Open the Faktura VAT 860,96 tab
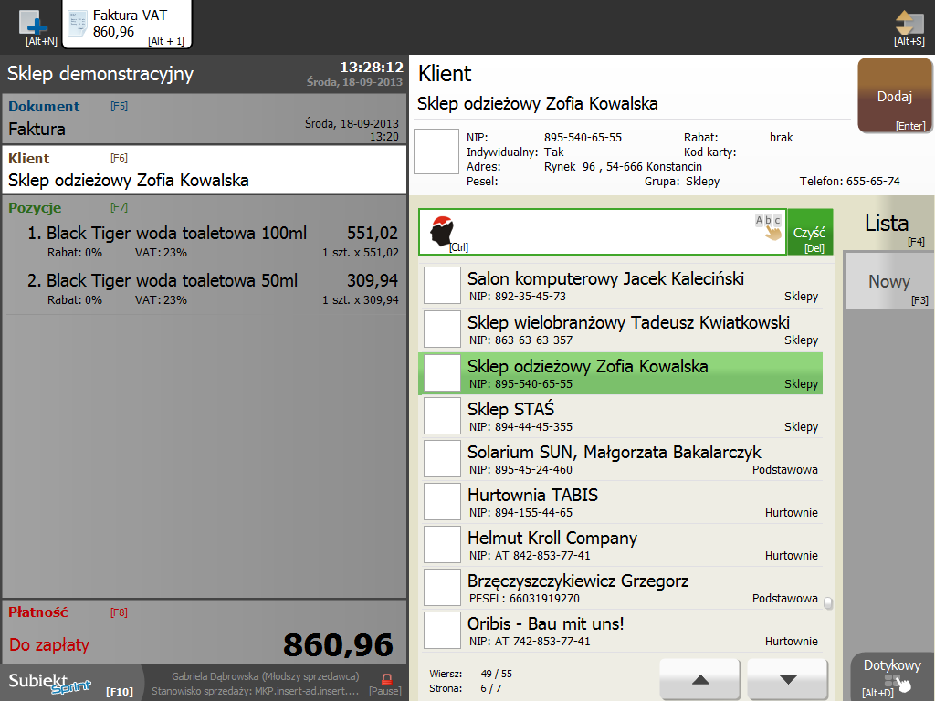This screenshot has width=935, height=701. point(127,25)
